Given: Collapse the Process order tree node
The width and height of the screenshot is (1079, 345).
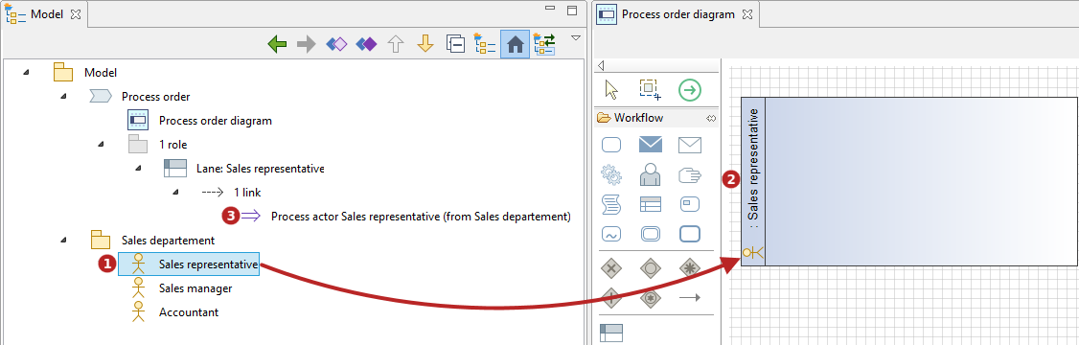Looking at the screenshot, I should click(63, 97).
